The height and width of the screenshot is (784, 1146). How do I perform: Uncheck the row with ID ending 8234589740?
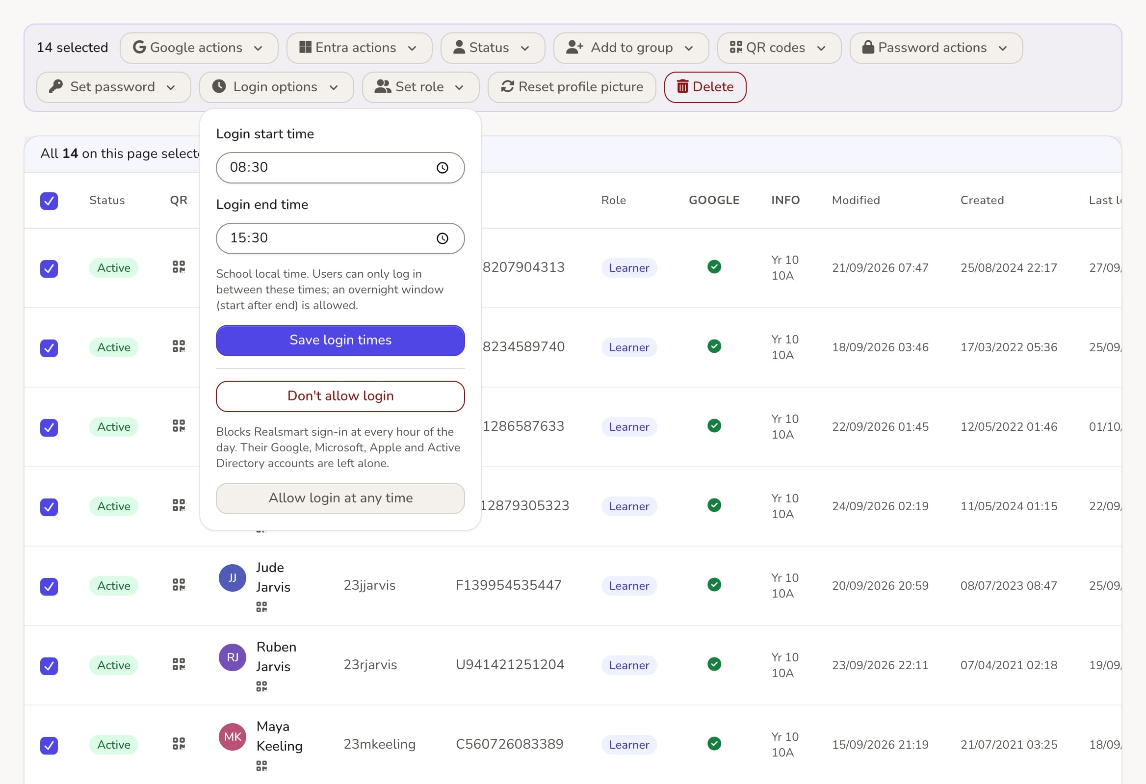49,348
